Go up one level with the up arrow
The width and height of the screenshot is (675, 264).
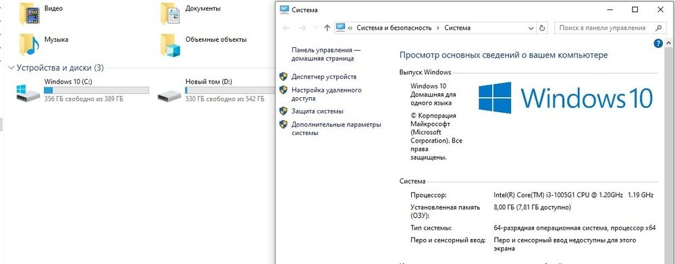[x=327, y=28]
